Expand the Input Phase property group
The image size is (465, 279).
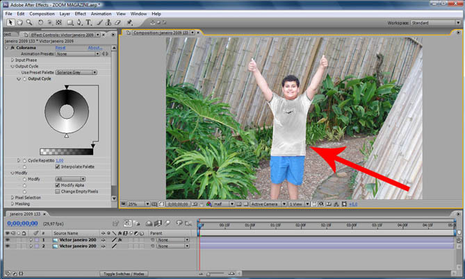(x=13, y=60)
